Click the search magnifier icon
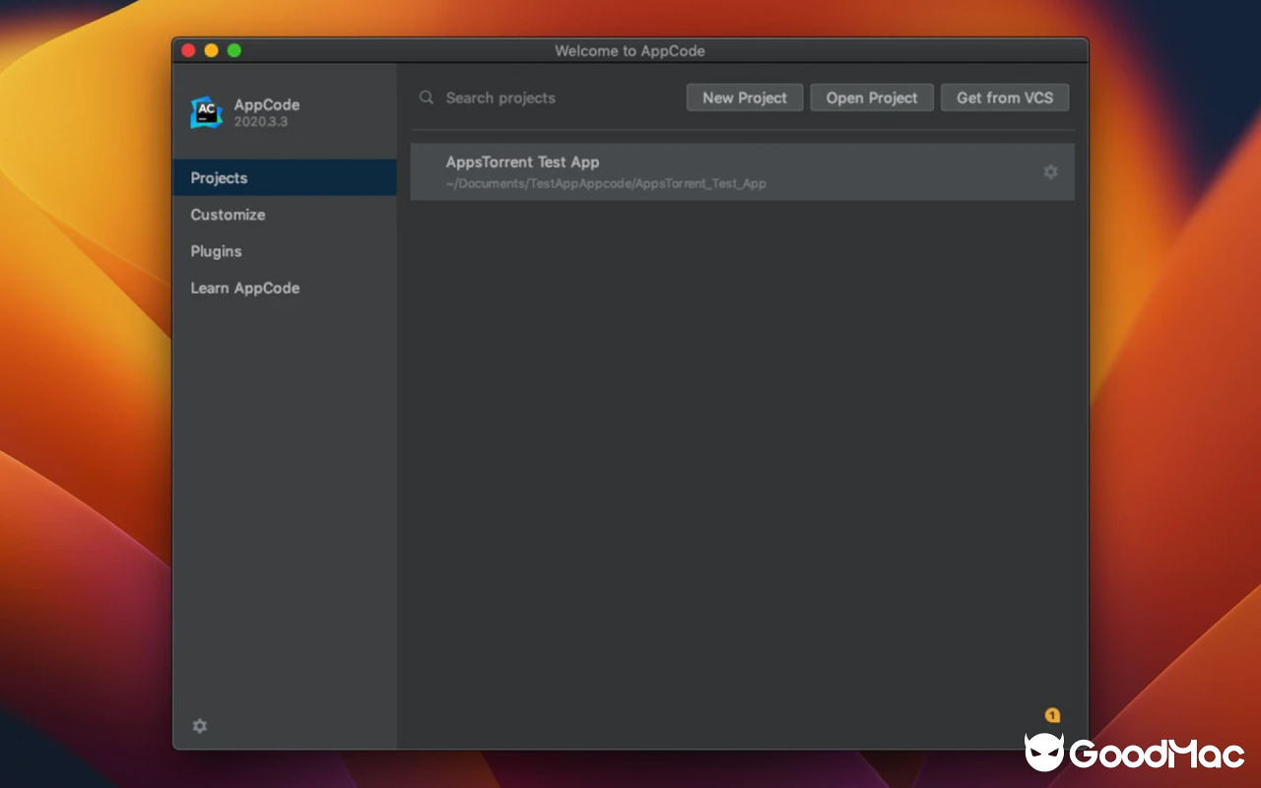Viewport: 1261px width, 788px height. tap(426, 98)
